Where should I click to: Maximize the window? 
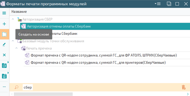[177, 4]
